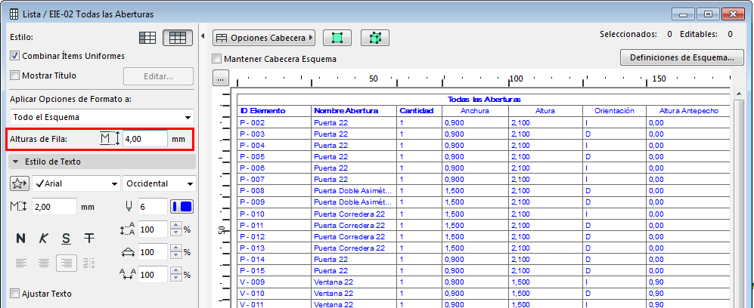Click the row height icon by Alturas de Fila
754x308 pixels.
110,139
